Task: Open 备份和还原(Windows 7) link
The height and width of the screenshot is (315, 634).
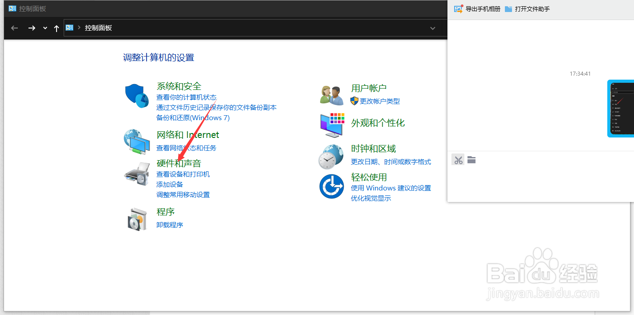Action: (x=193, y=118)
